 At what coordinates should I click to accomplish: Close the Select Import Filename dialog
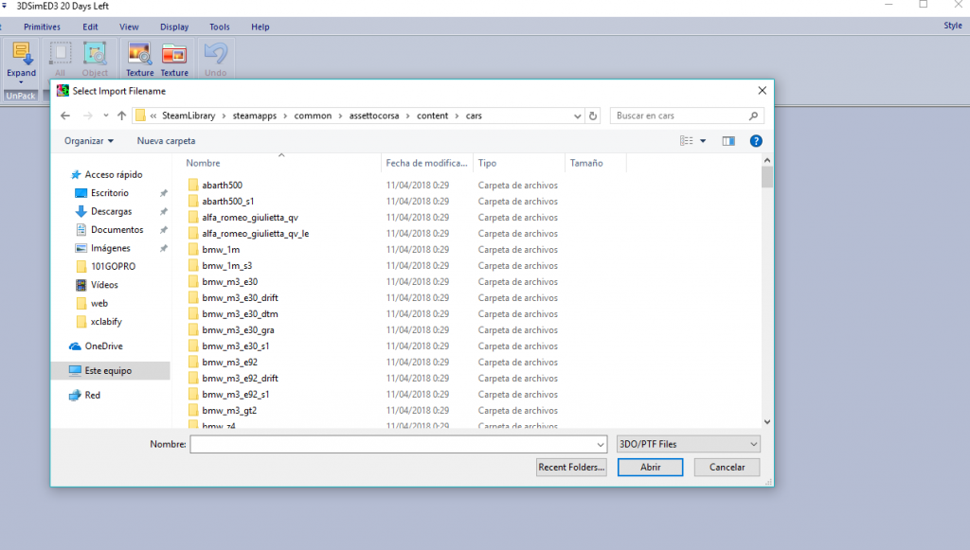(x=763, y=91)
